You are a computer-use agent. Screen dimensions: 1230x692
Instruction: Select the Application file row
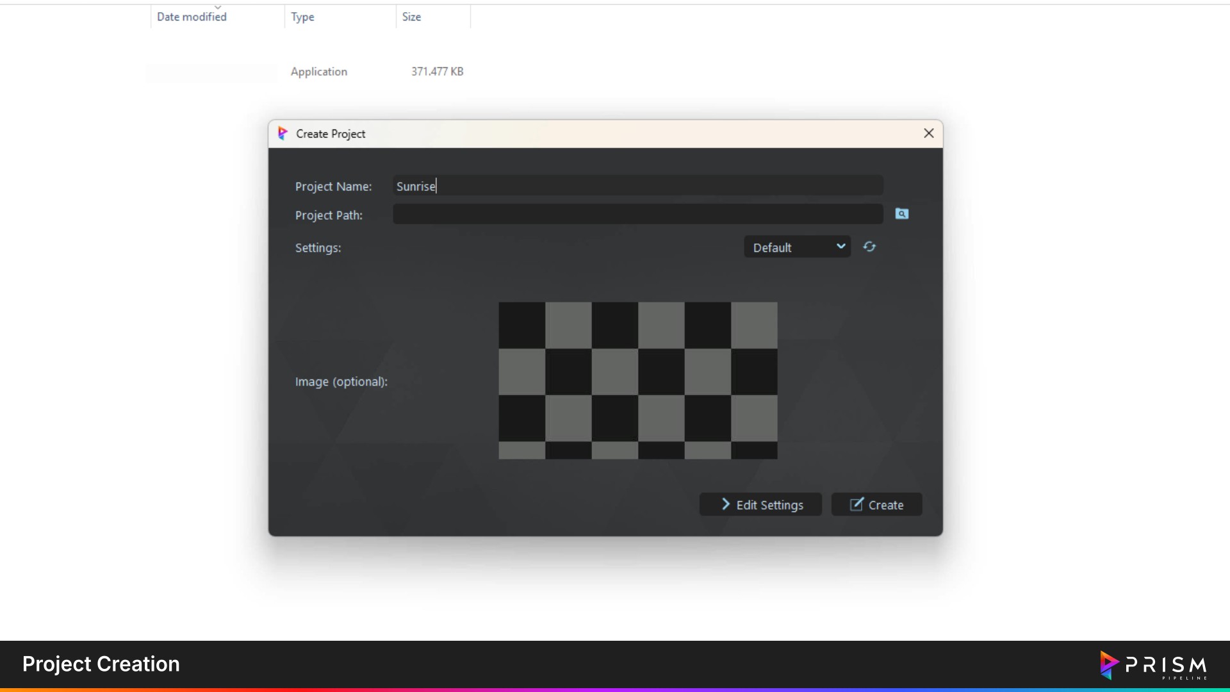319,72
